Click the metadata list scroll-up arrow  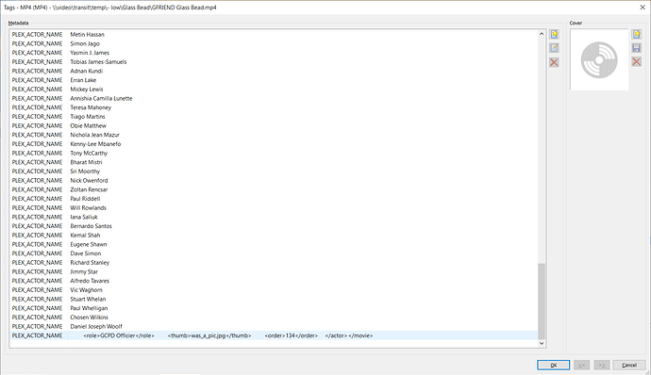coord(542,34)
